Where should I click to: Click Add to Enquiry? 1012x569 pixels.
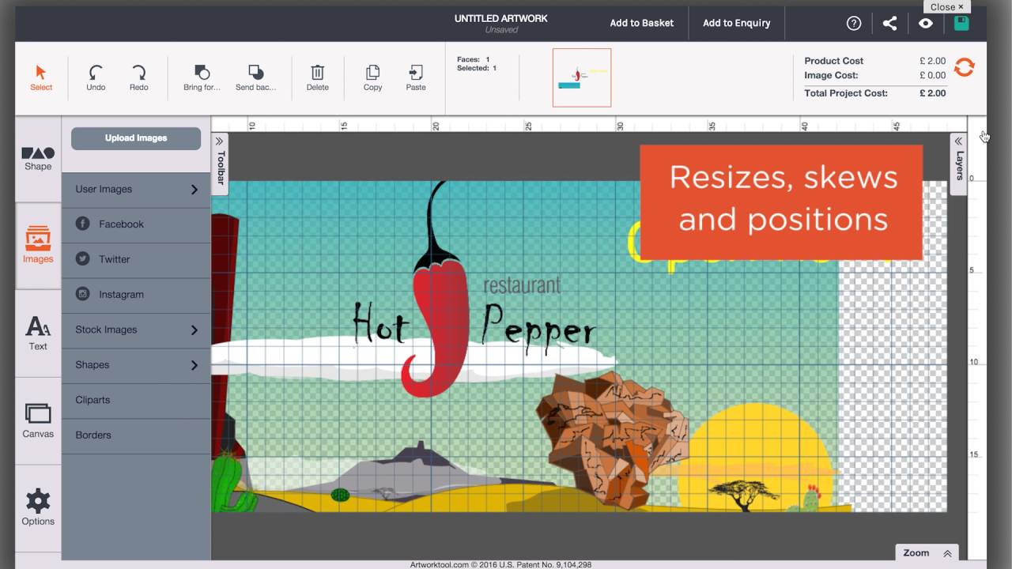[736, 23]
